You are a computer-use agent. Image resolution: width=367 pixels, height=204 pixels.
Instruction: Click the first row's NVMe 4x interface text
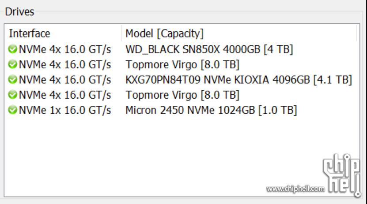coord(65,49)
